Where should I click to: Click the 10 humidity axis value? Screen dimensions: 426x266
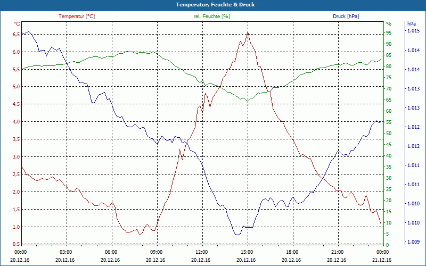pyautogui.click(x=389, y=223)
